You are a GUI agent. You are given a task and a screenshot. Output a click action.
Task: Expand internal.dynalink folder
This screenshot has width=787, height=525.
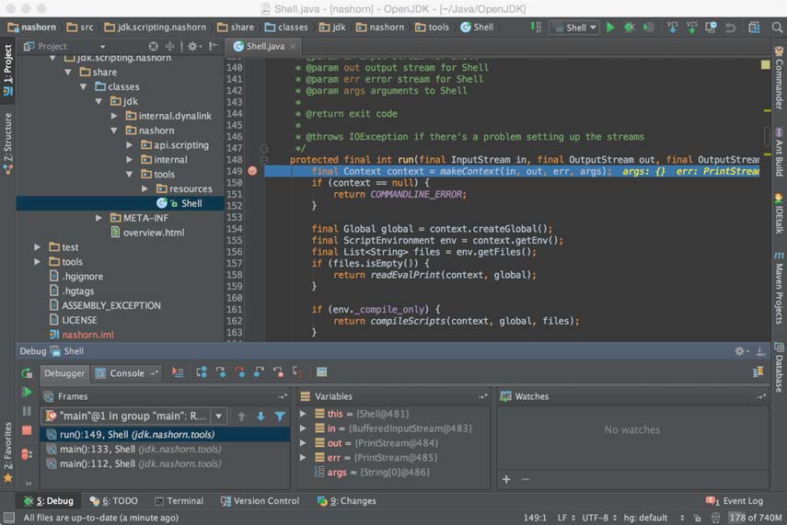pyautogui.click(x=114, y=116)
